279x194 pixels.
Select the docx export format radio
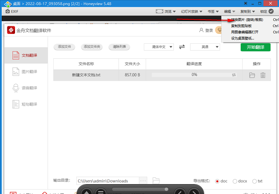(x=235, y=181)
